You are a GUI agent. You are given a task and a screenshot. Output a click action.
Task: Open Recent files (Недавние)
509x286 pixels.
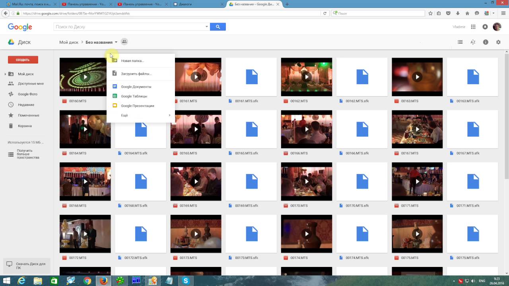pyautogui.click(x=26, y=105)
